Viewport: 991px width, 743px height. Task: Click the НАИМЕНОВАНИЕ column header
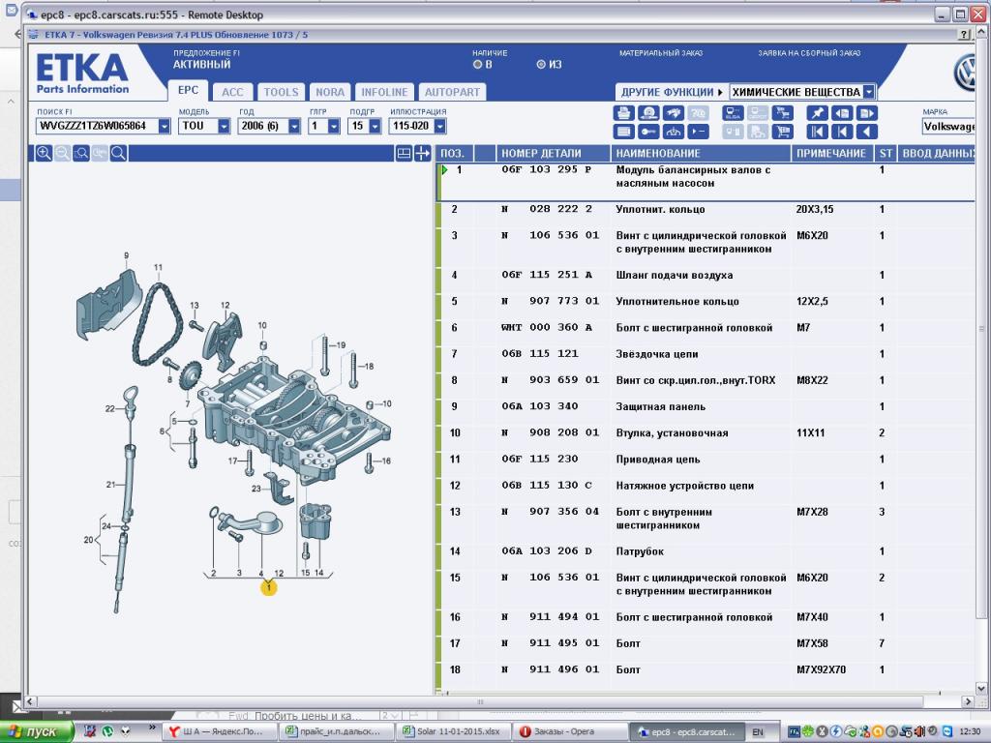(x=701, y=153)
